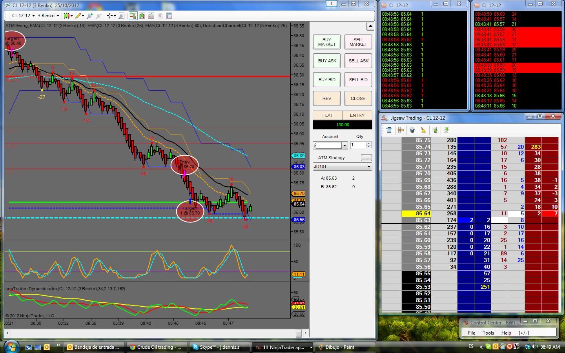The width and height of the screenshot is (565, 353).
Task: Open the Help menu in Control Center
Action: [x=506, y=333]
